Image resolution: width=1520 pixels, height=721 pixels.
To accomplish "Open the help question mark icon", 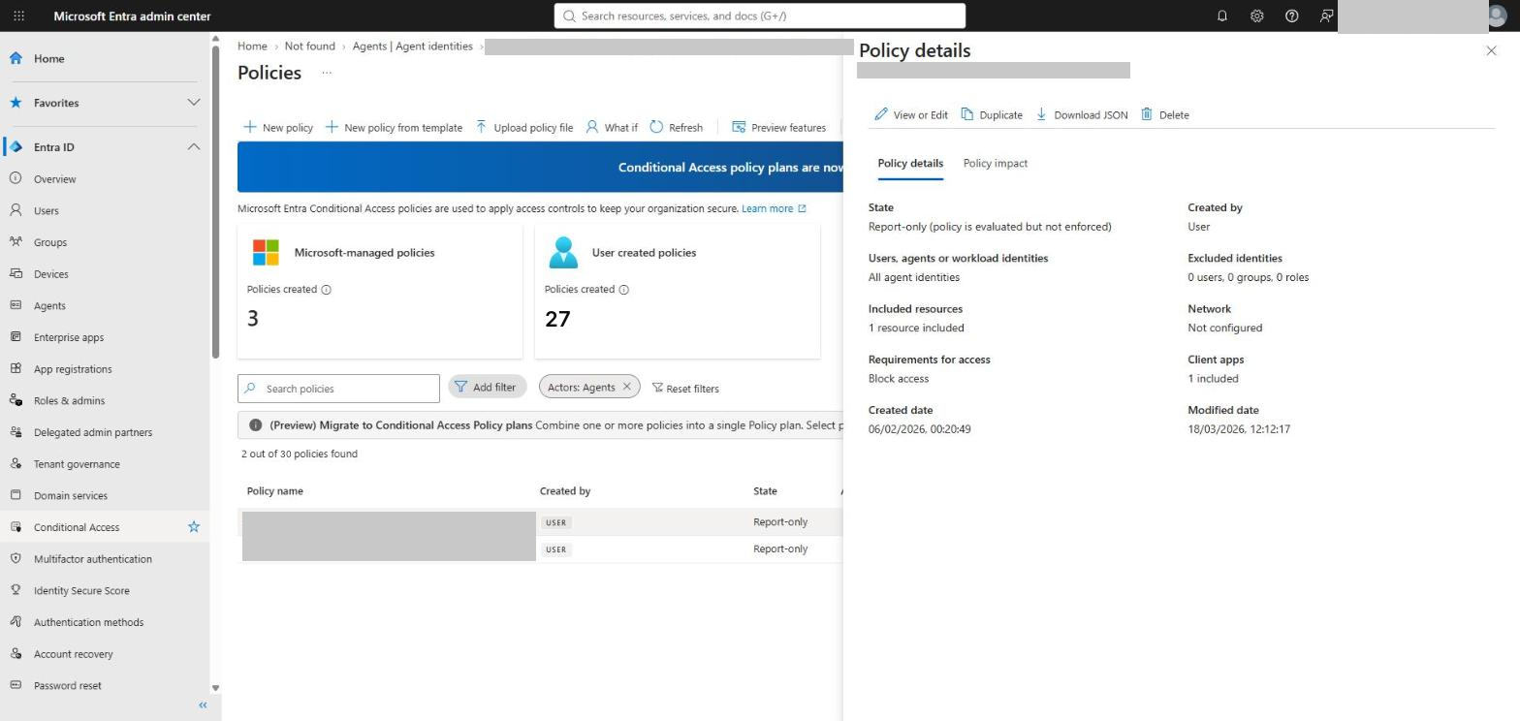I will [1291, 16].
